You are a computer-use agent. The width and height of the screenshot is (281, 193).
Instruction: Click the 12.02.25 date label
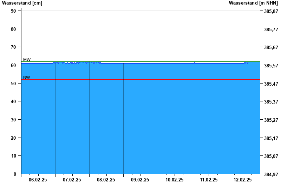243,180
